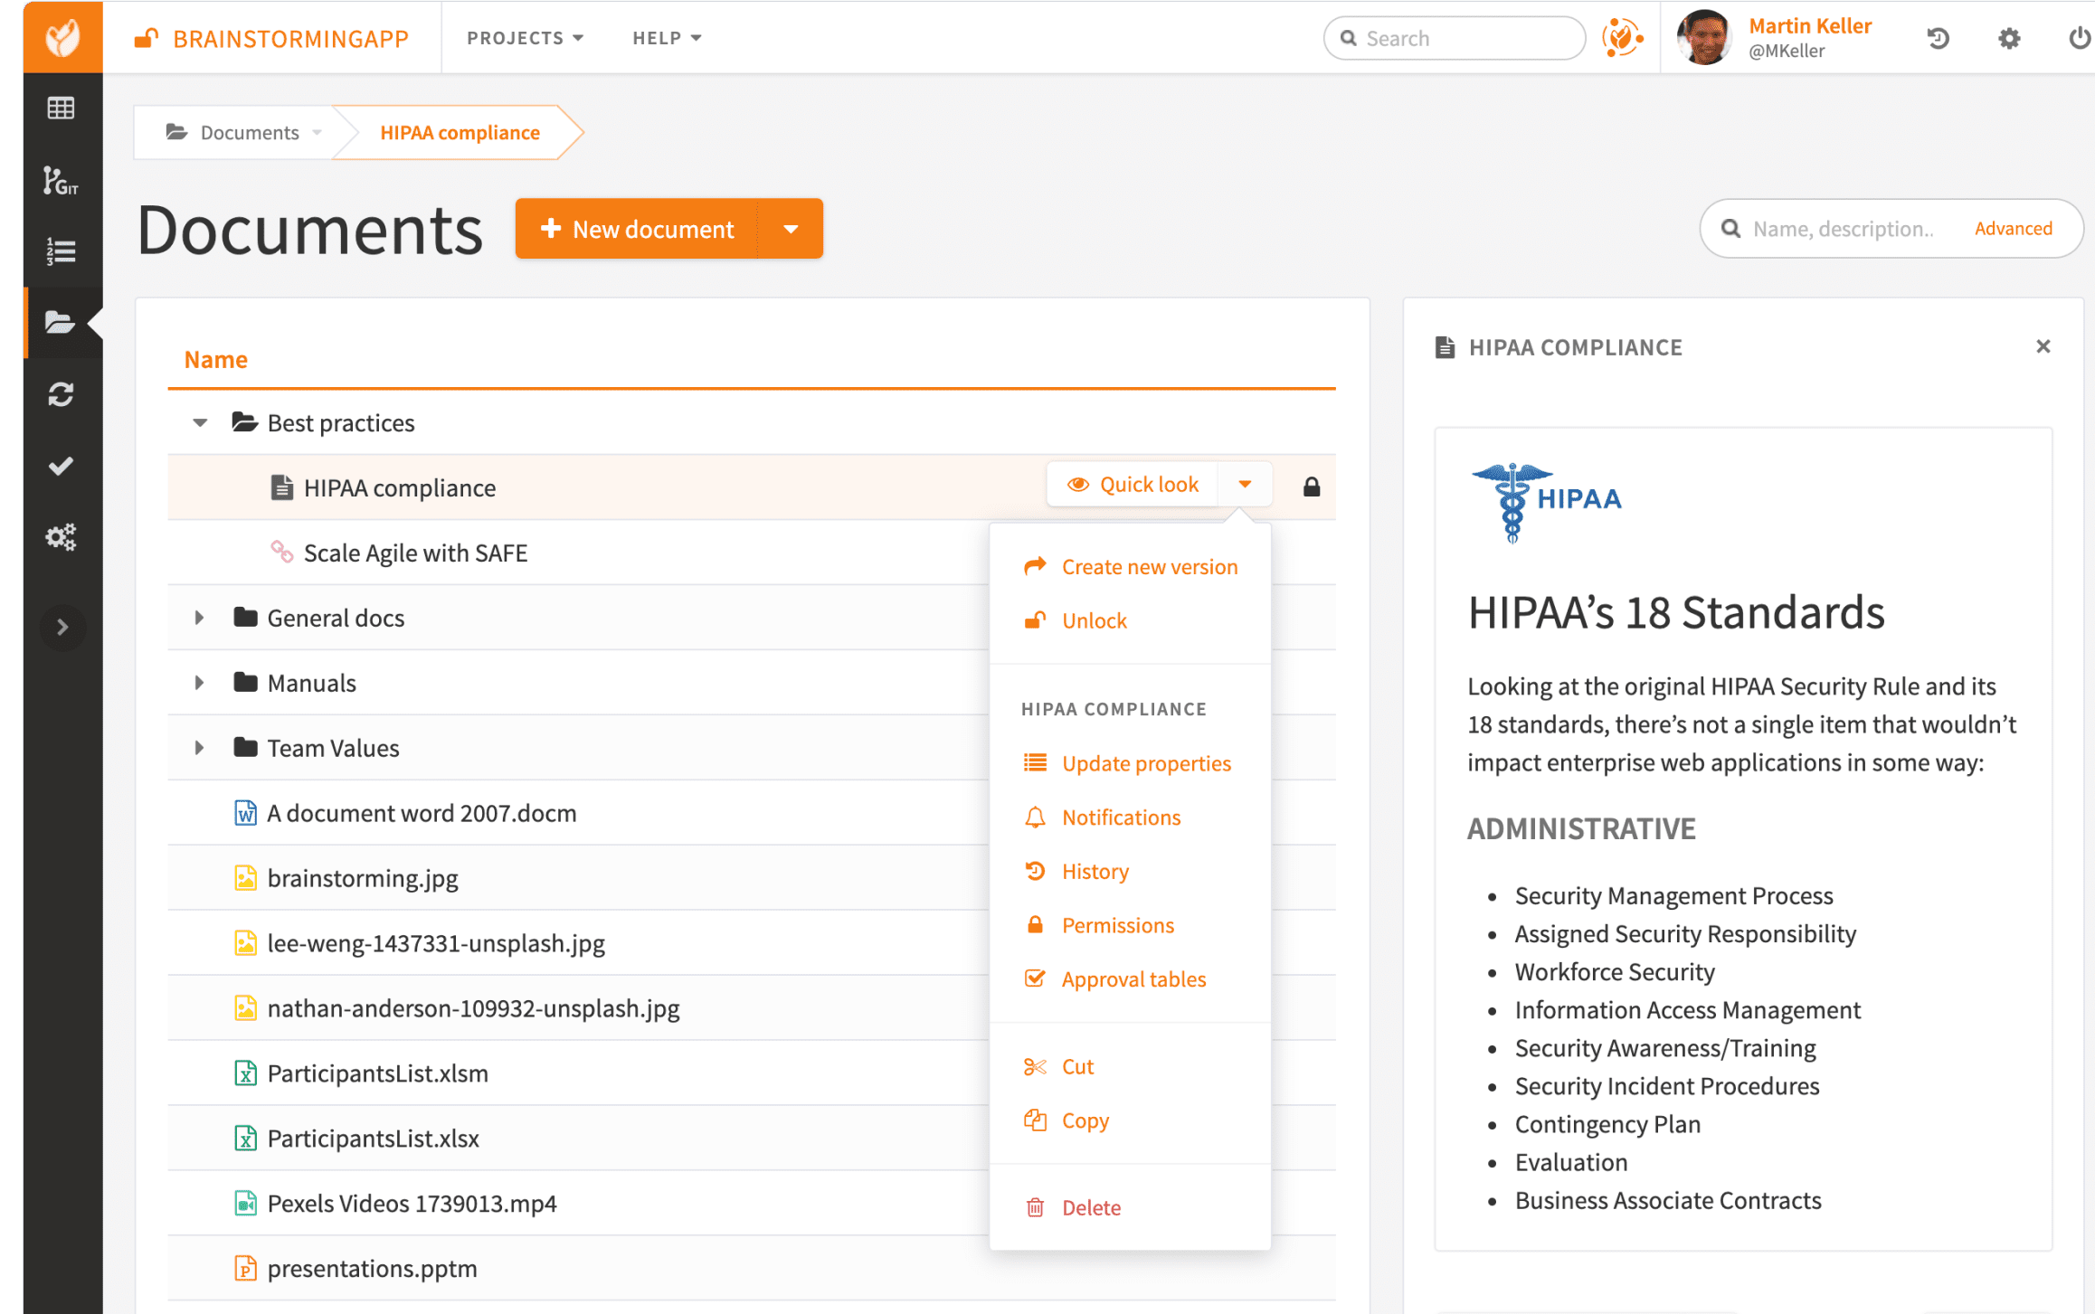This screenshot has width=2095, height=1314.
Task: Open the New document dropdown arrow
Action: point(790,229)
